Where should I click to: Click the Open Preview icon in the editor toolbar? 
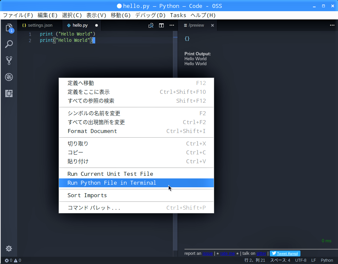[x=151, y=25]
